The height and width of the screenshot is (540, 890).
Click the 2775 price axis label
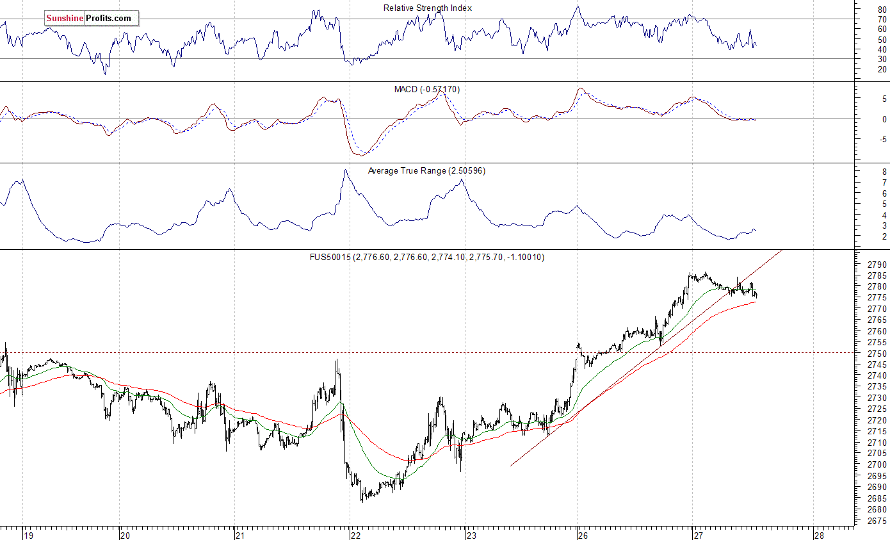pyautogui.click(x=877, y=298)
